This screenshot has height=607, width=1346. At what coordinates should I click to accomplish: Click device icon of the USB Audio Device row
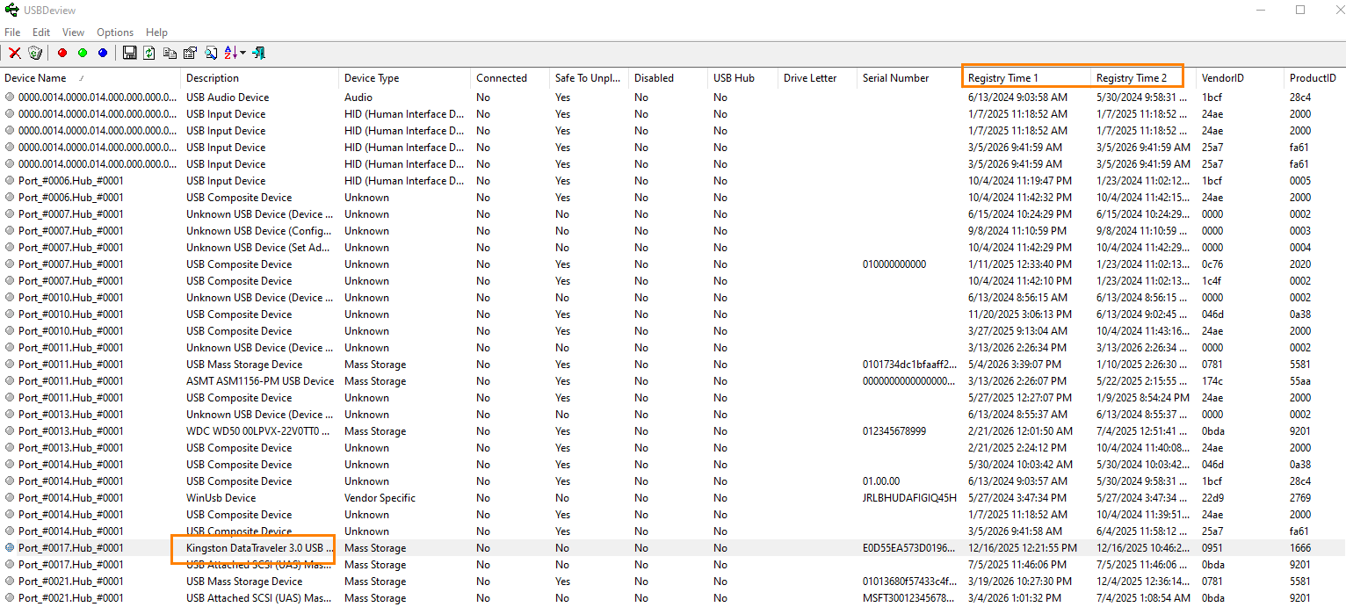[x=10, y=98]
